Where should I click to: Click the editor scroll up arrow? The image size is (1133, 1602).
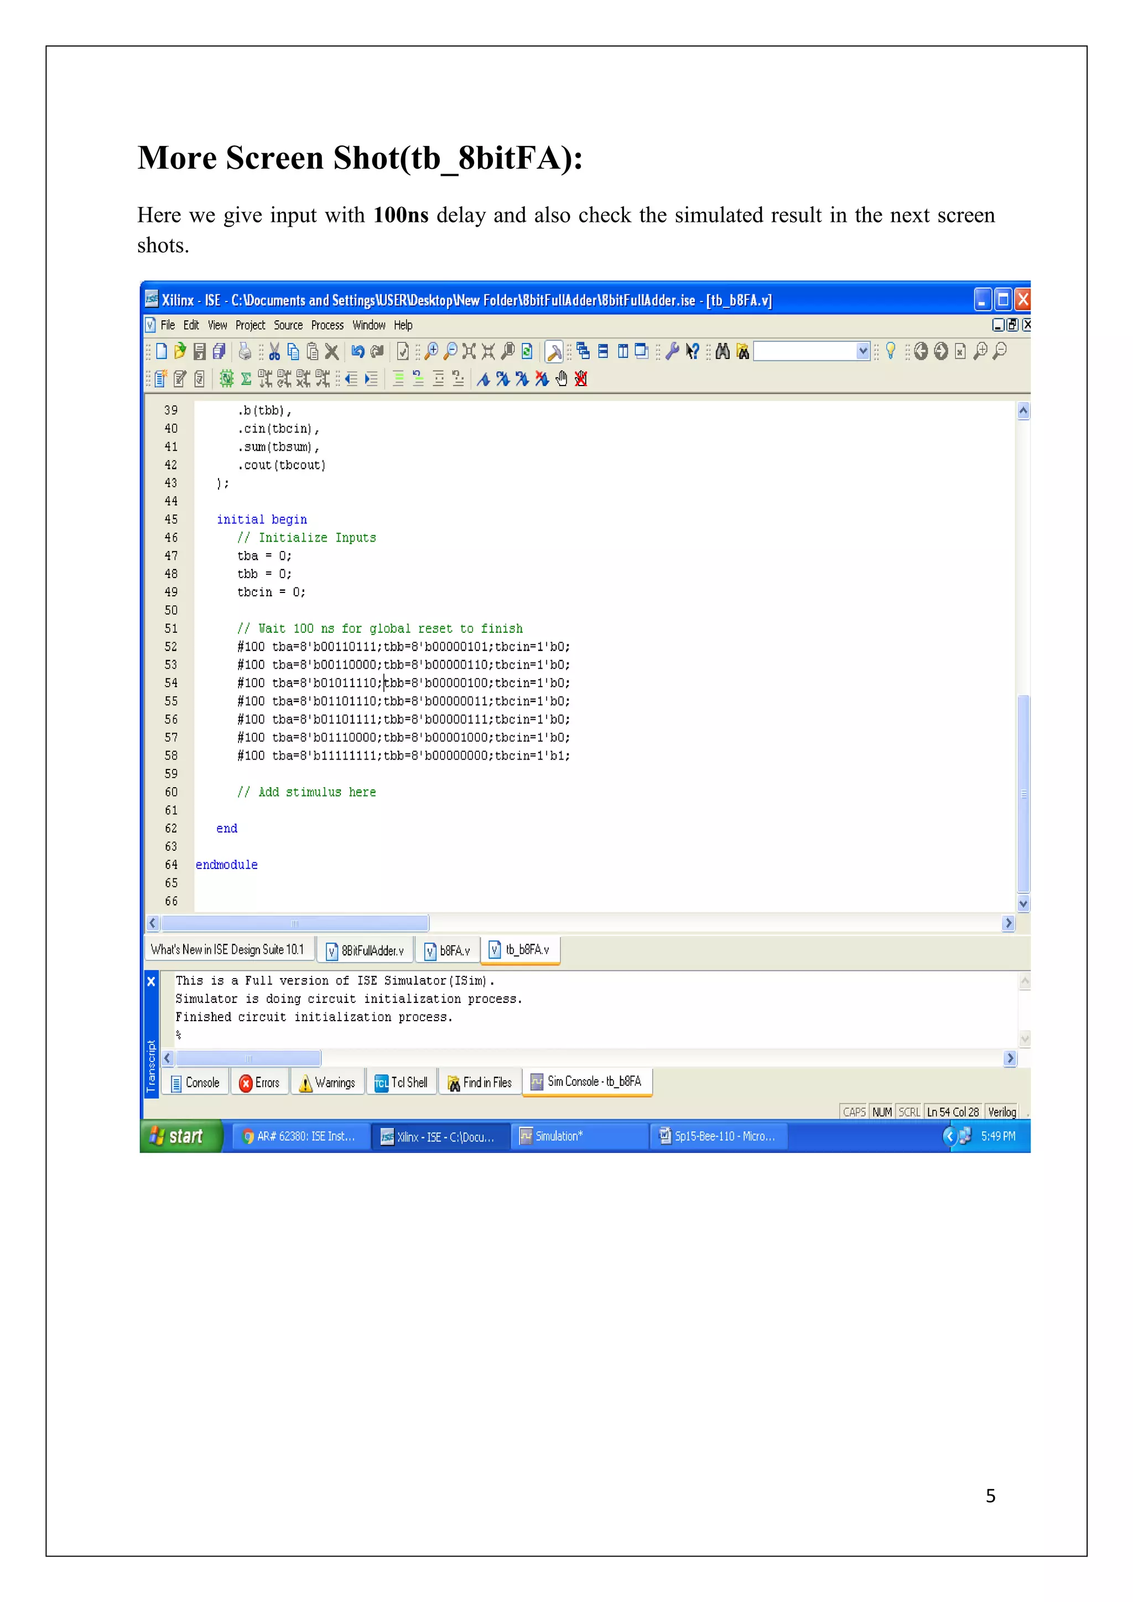(x=1023, y=411)
